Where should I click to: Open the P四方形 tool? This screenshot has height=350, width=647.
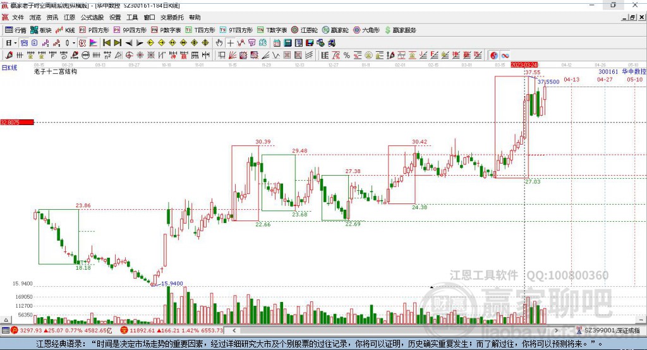click(x=94, y=30)
